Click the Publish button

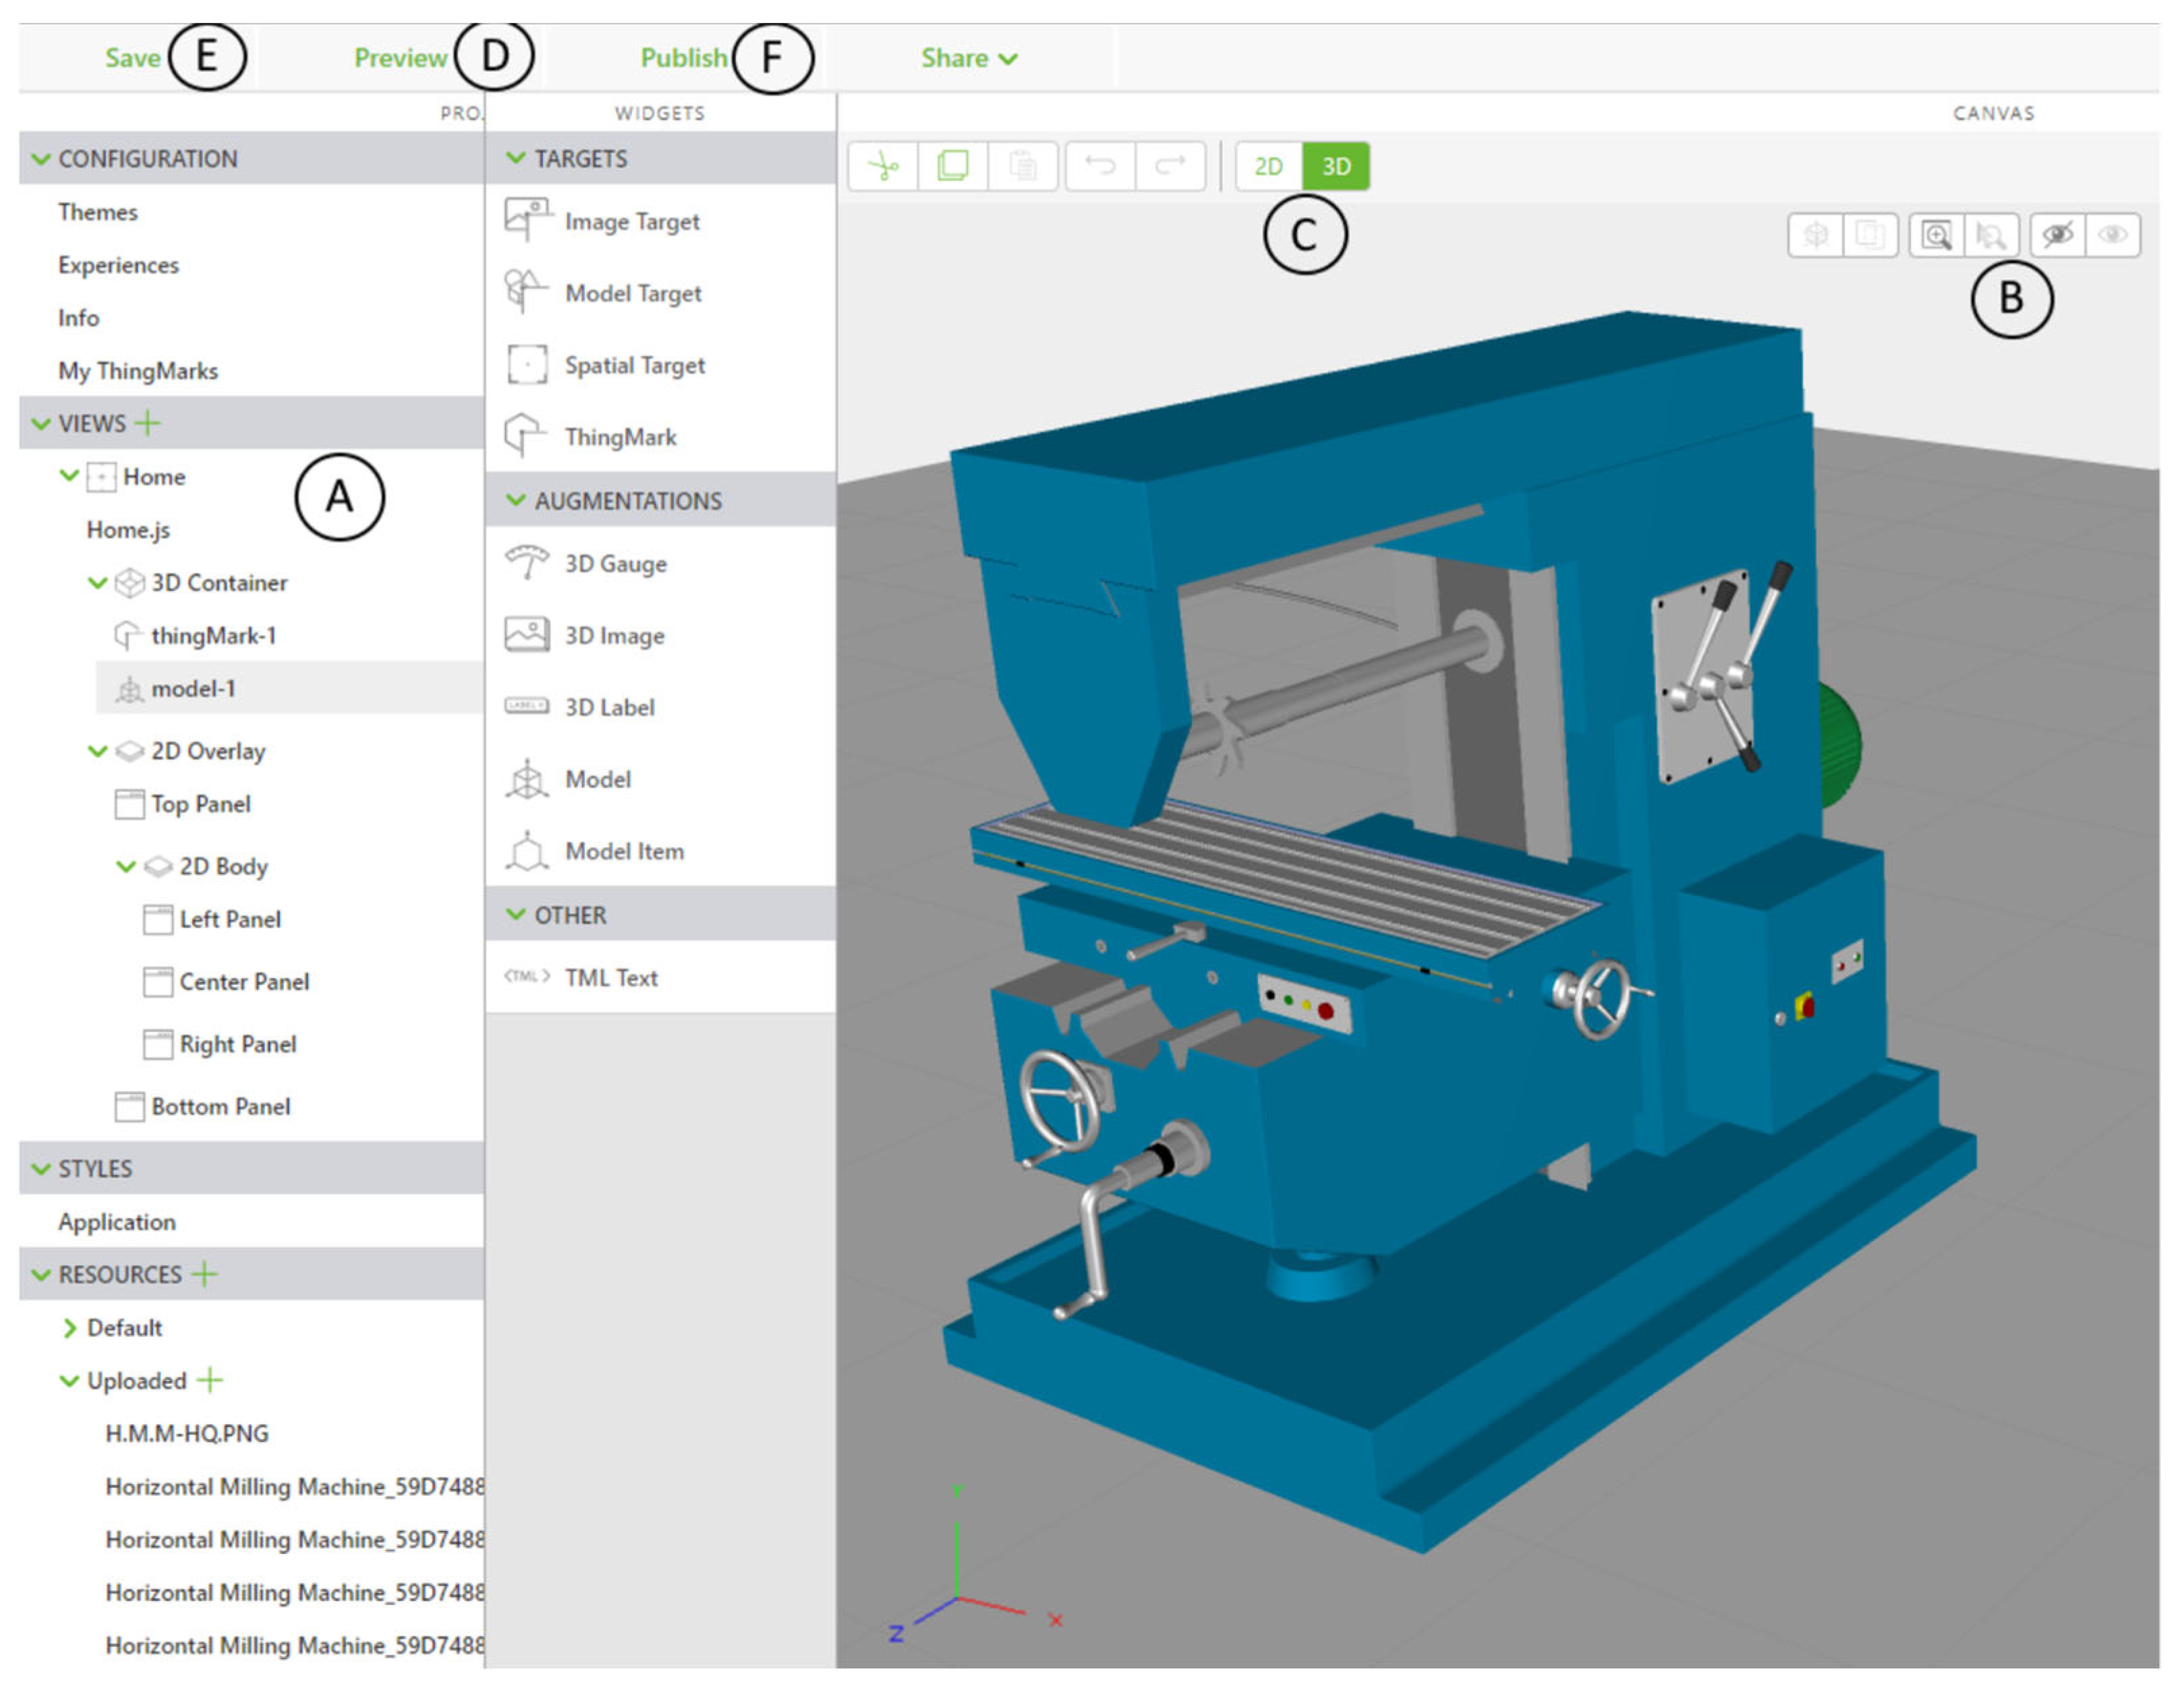683,58
